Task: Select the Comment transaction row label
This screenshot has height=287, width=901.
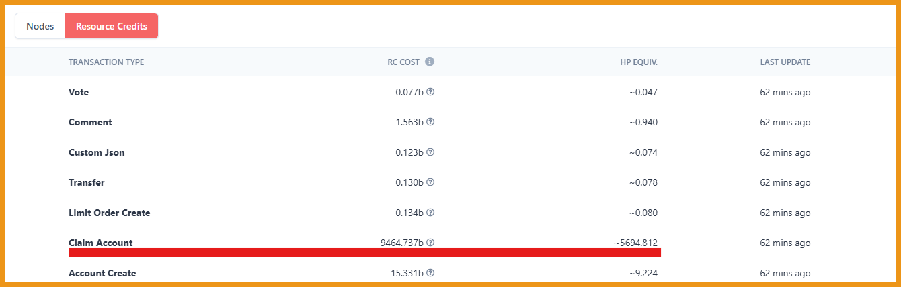Action: tap(90, 122)
